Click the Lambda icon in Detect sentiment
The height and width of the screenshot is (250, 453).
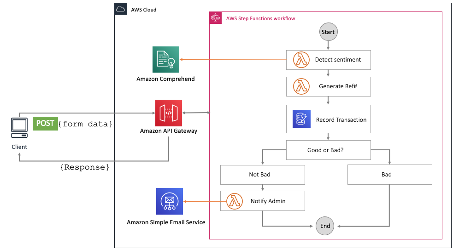(301, 60)
